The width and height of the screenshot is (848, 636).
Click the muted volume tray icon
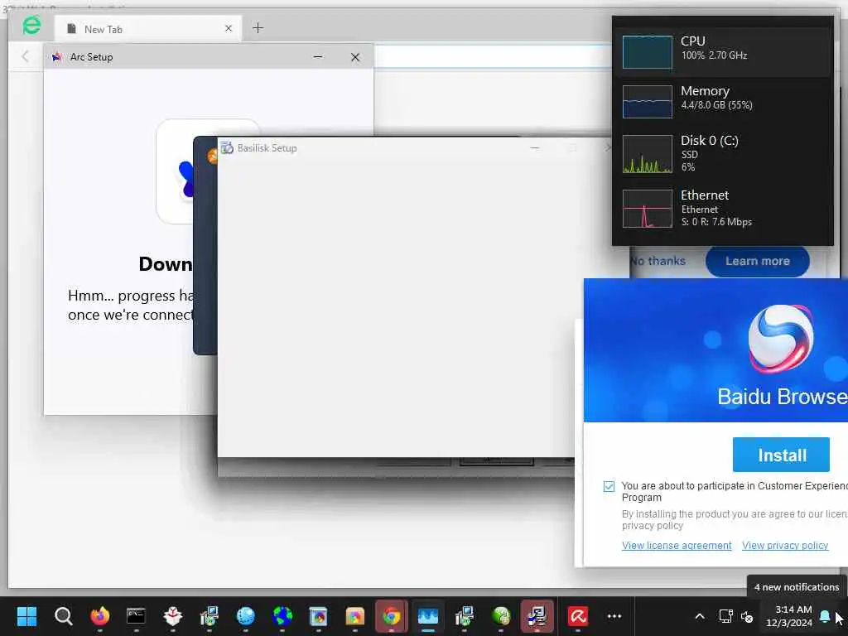pyautogui.click(x=747, y=616)
